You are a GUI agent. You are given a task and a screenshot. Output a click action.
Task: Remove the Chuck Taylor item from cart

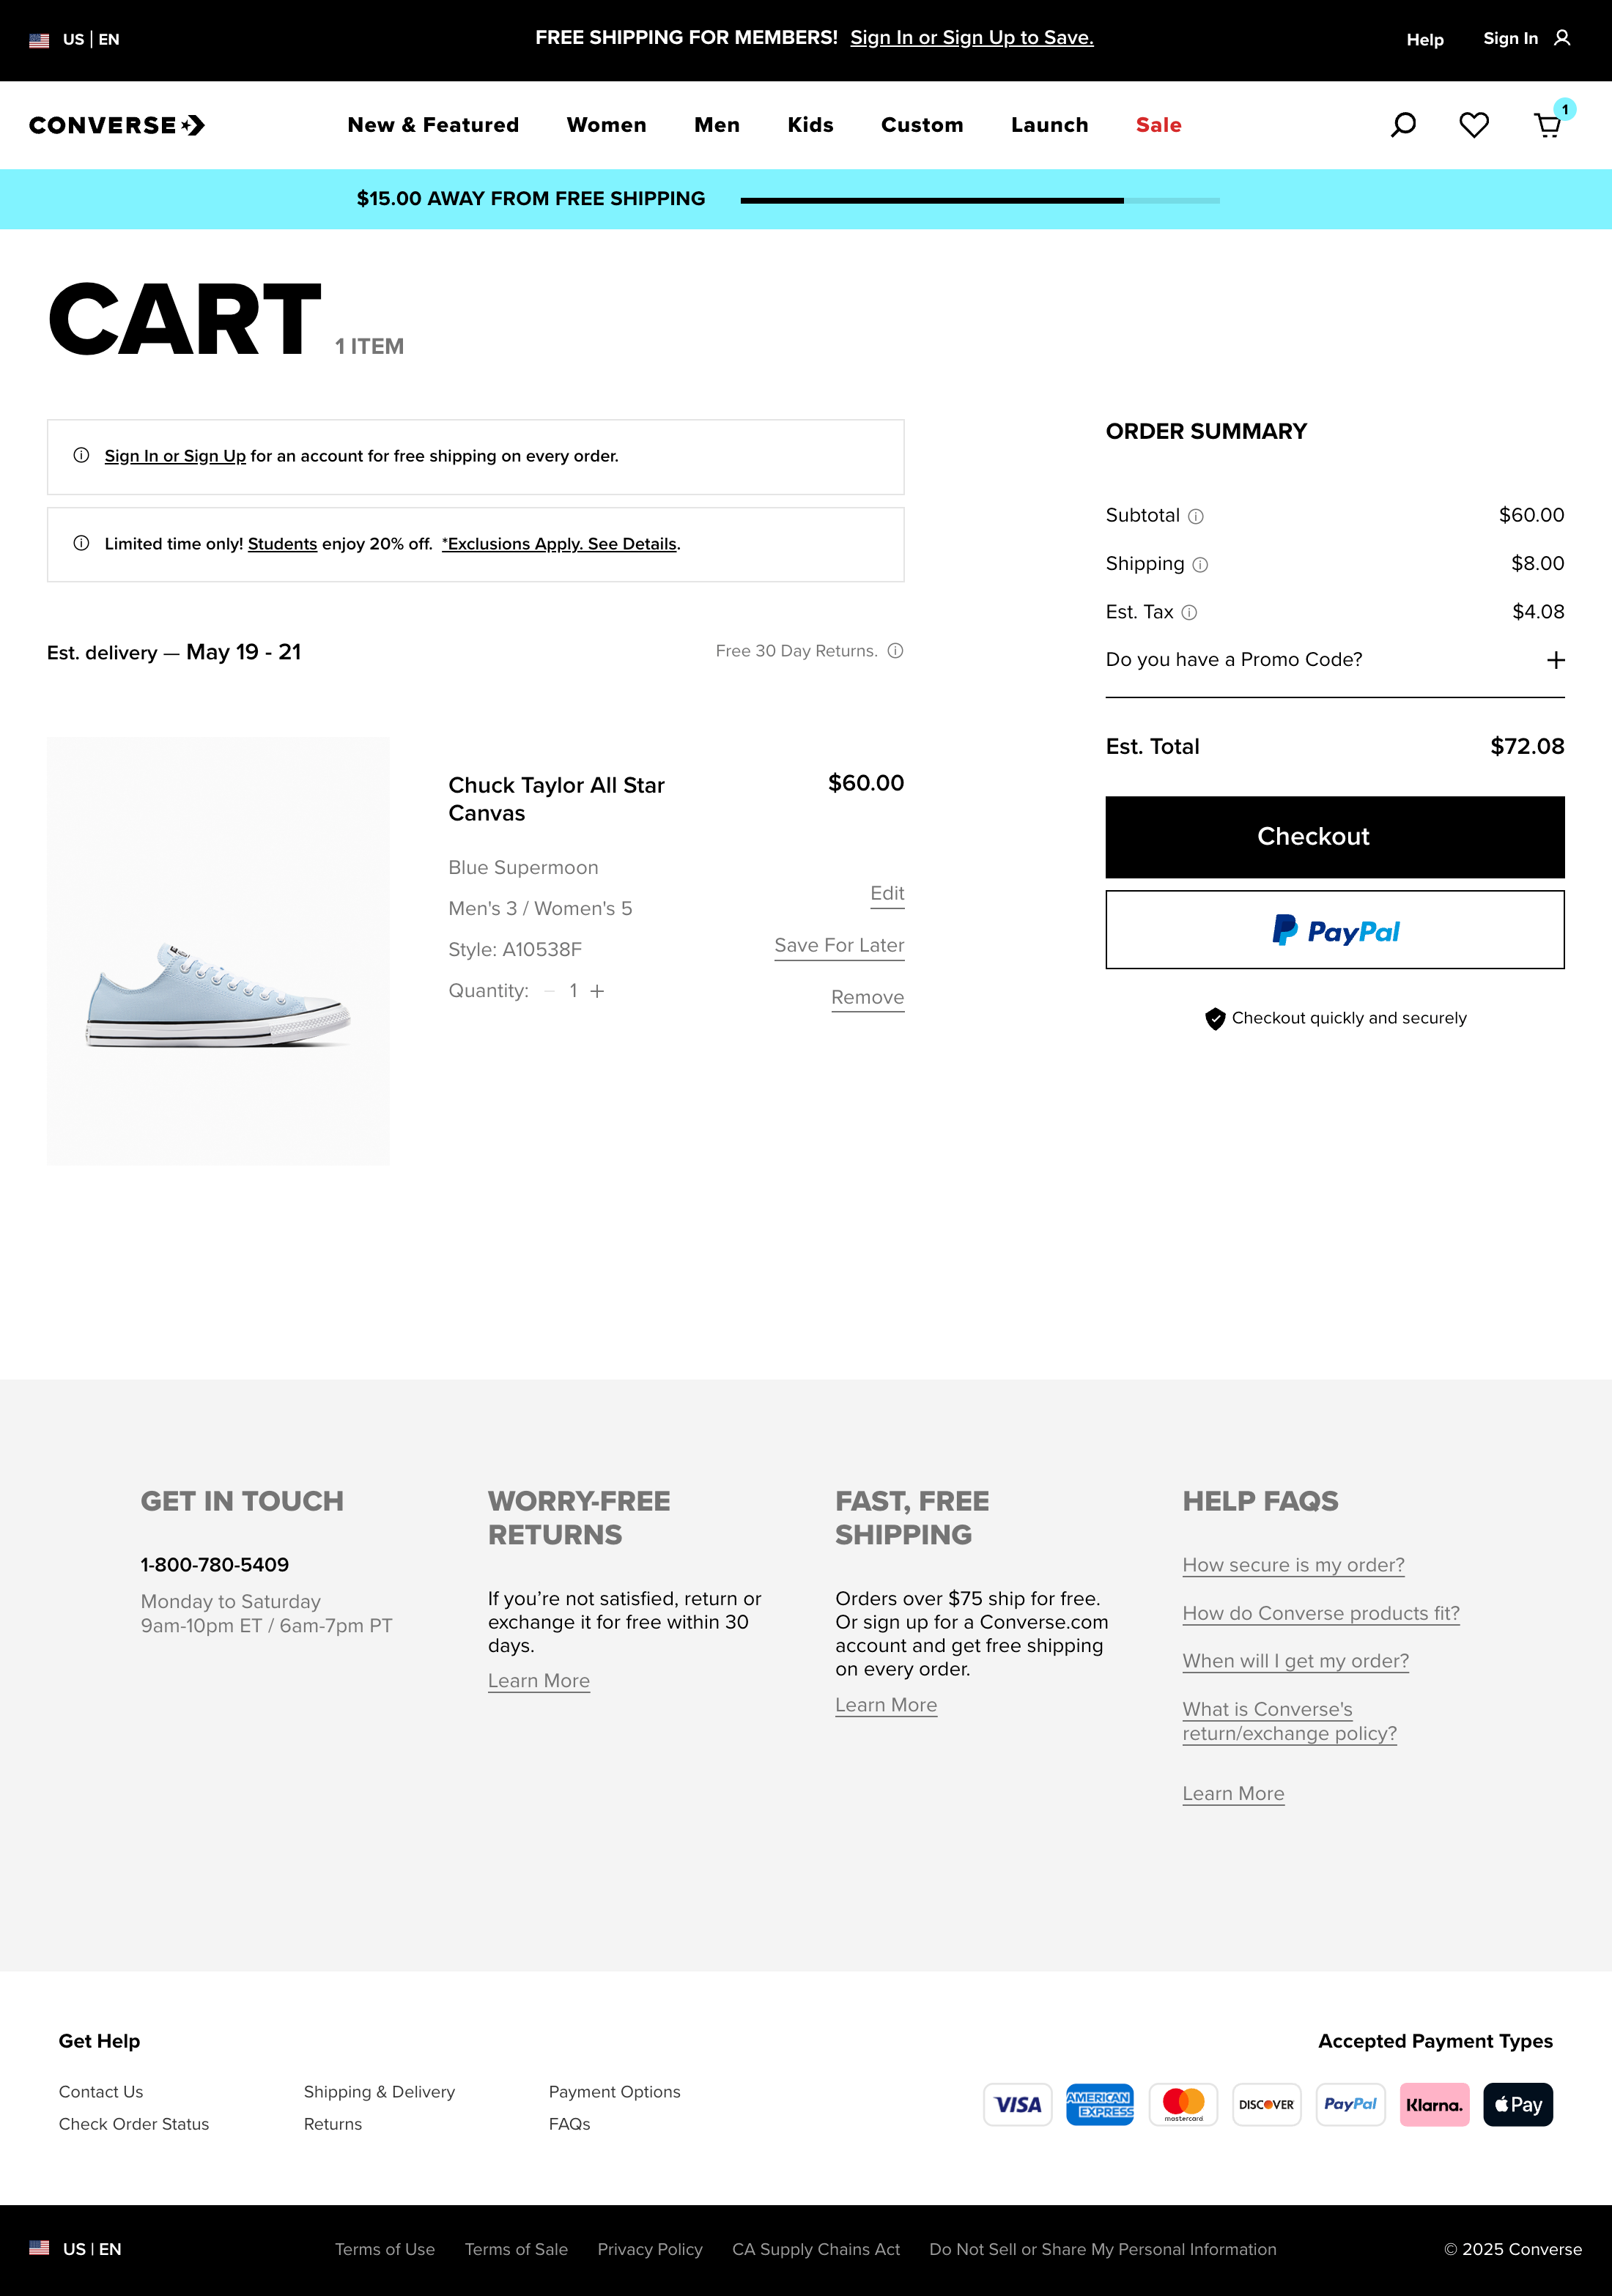coord(867,997)
